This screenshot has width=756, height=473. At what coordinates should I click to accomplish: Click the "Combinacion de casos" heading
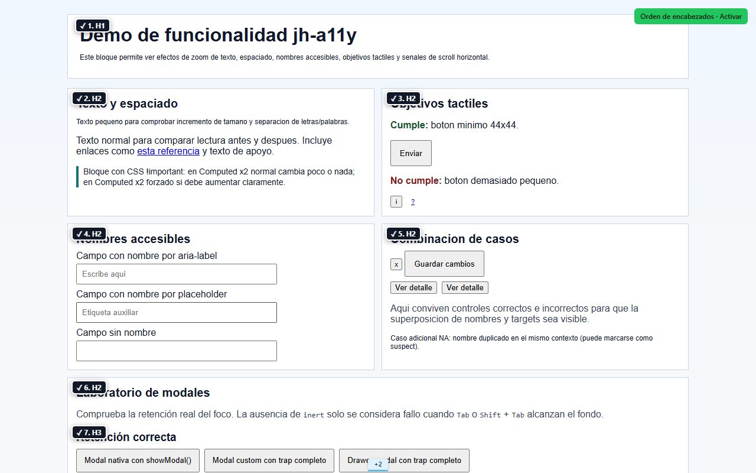454,239
